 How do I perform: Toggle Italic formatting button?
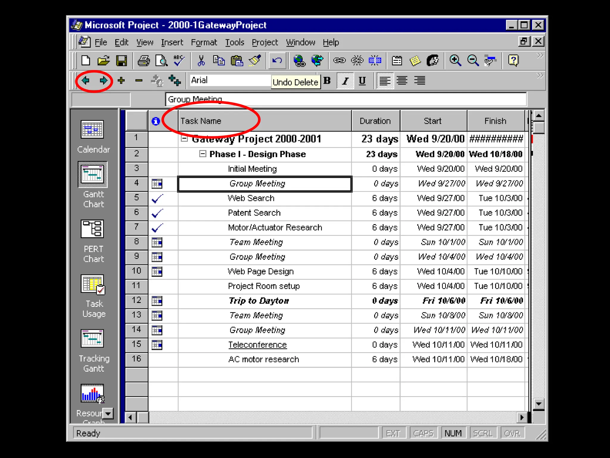pyautogui.click(x=345, y=81)
